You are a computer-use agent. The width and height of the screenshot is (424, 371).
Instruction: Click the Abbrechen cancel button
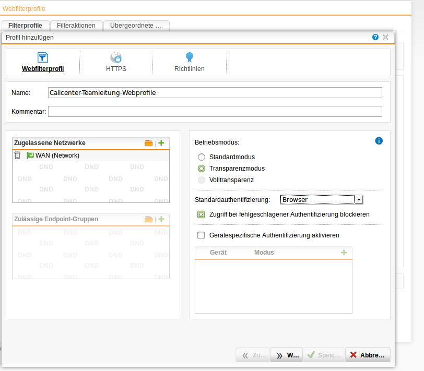pyautogui.click(x=368, y=355)
